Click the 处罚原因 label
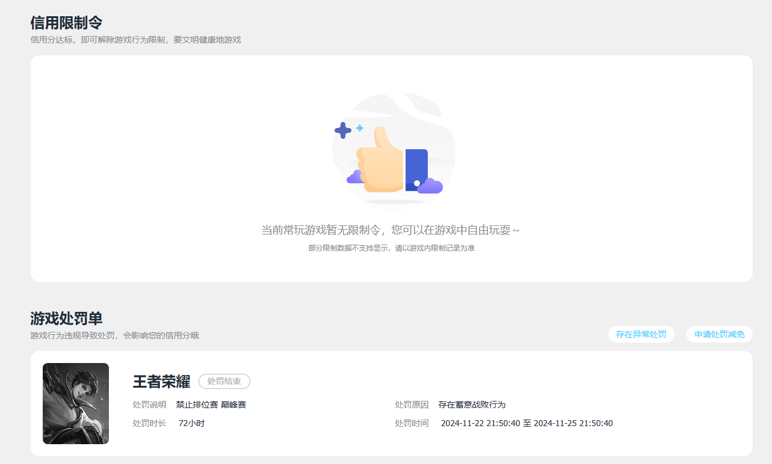The width and height of the screenshot is (772, 464). pos(412,404)
